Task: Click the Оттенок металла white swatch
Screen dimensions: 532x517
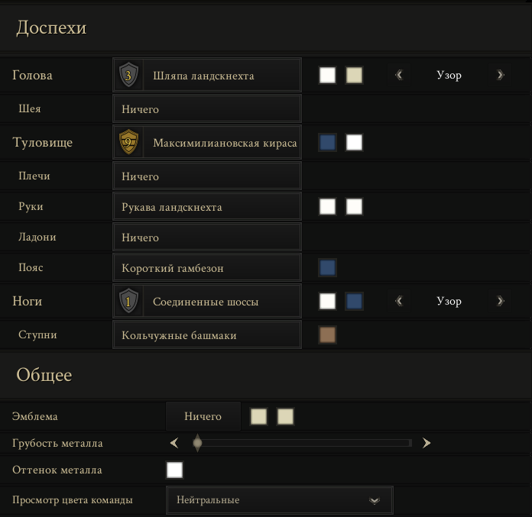Action: coord(175,470)
